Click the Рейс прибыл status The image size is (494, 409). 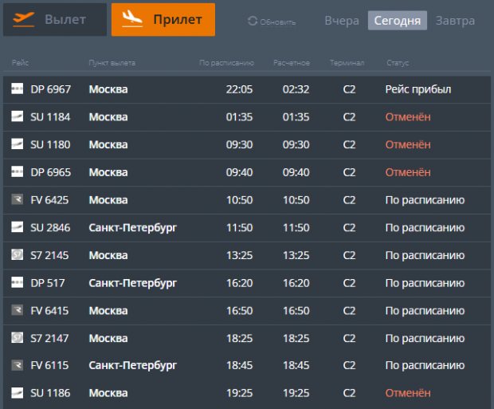[418, 89]
